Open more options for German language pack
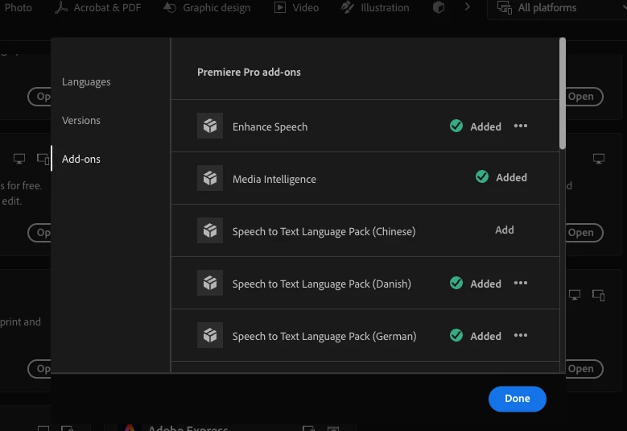The height and width of the screenshot is (431, 627). point(521,335)
